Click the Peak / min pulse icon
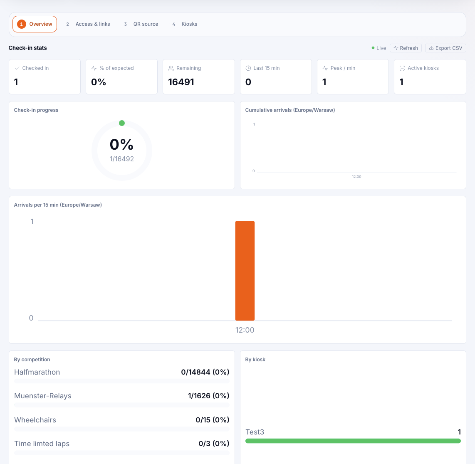 pos(325,68)
